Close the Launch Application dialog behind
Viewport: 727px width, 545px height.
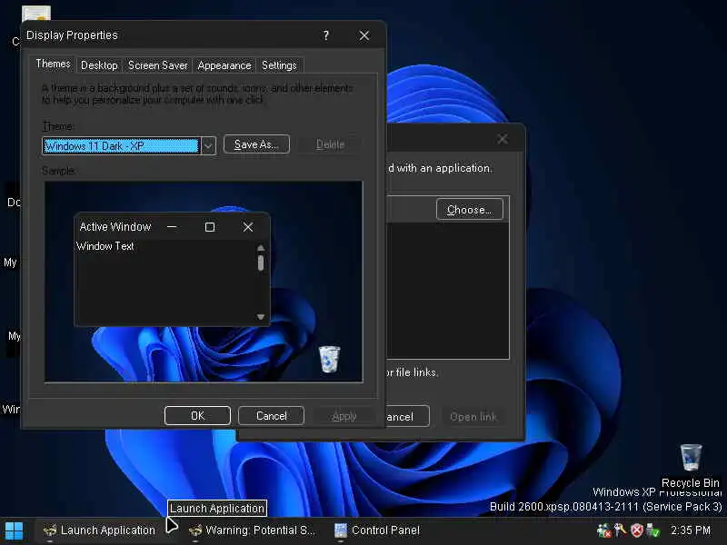tap(503, 139)
